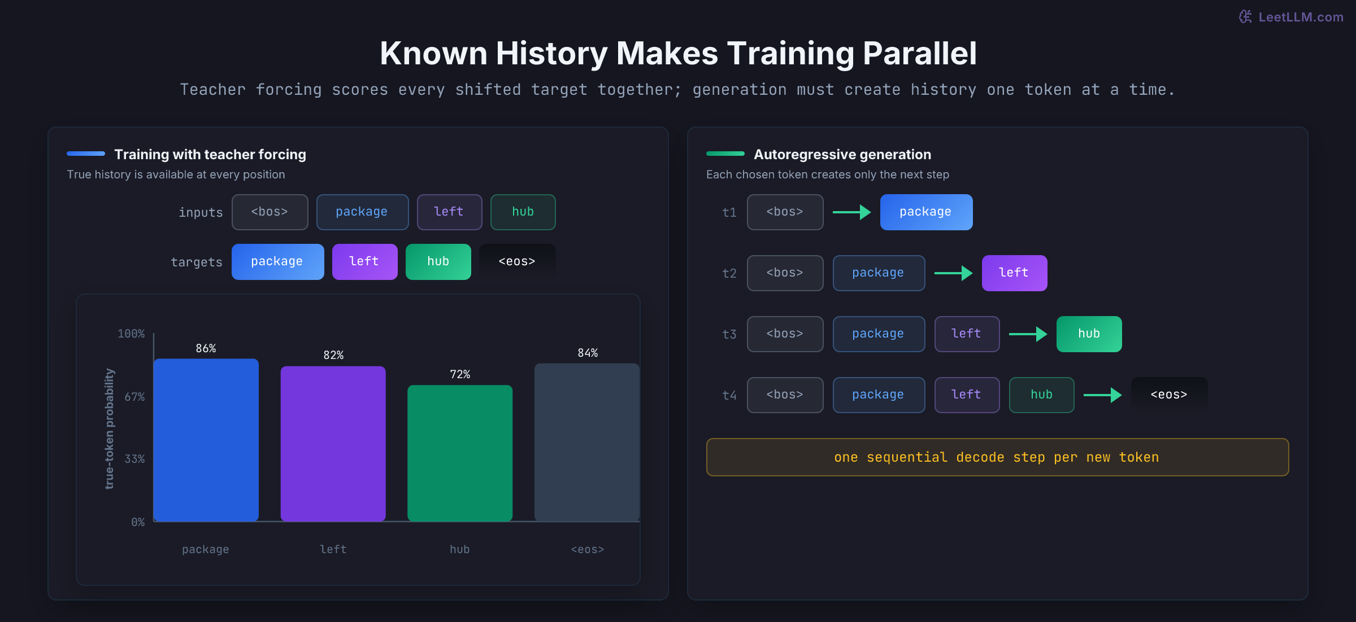This screenshot has width=1356, height=622.
Task: Click the blue legend line beside Training heading
Action: click(x=86, y=154)
